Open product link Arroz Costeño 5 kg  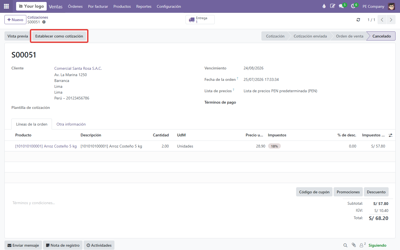coord(46,146)
